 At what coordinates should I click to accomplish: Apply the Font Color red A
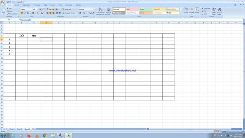42,13
